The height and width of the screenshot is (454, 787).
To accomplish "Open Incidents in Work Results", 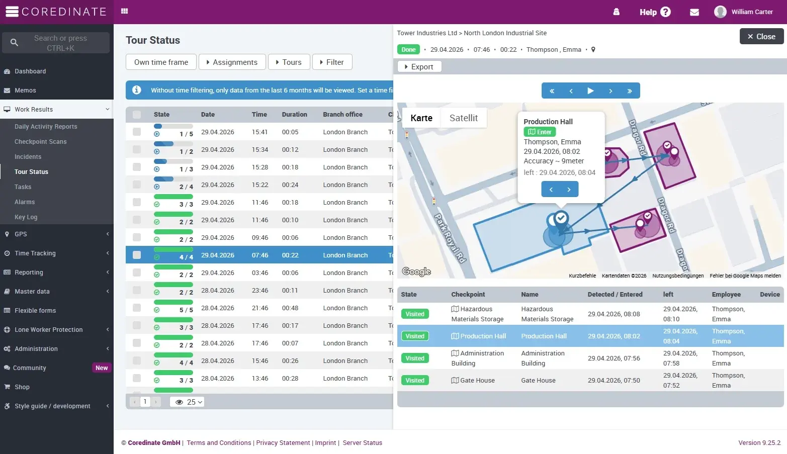I will 28,157.
